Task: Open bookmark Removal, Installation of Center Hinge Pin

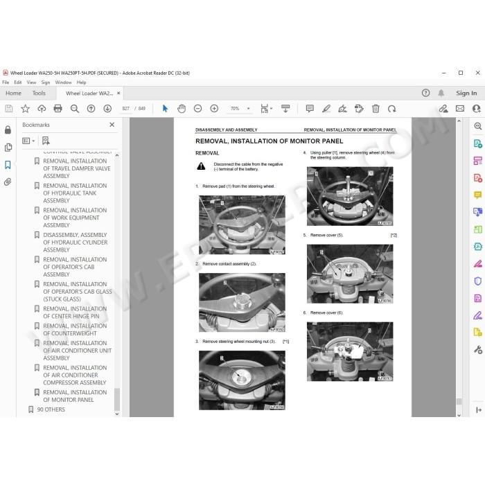Action: pos(75,312)
